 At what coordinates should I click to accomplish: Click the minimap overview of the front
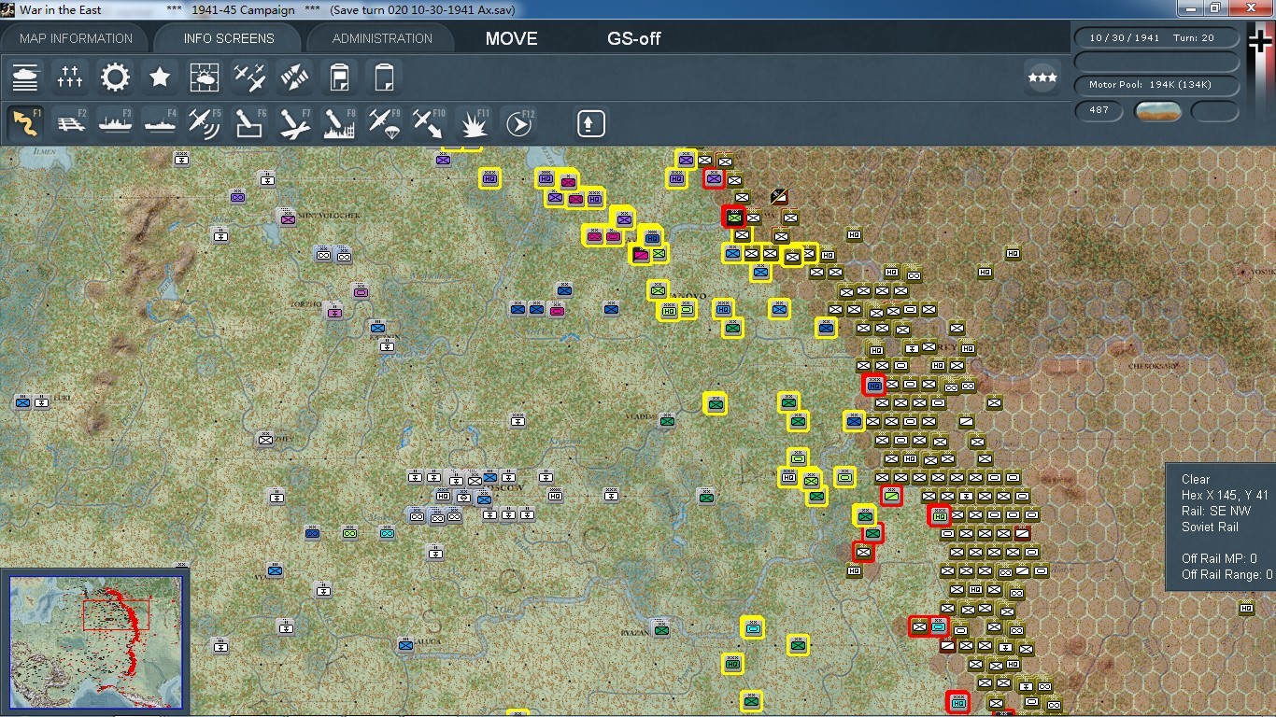(x=96, y=644)
